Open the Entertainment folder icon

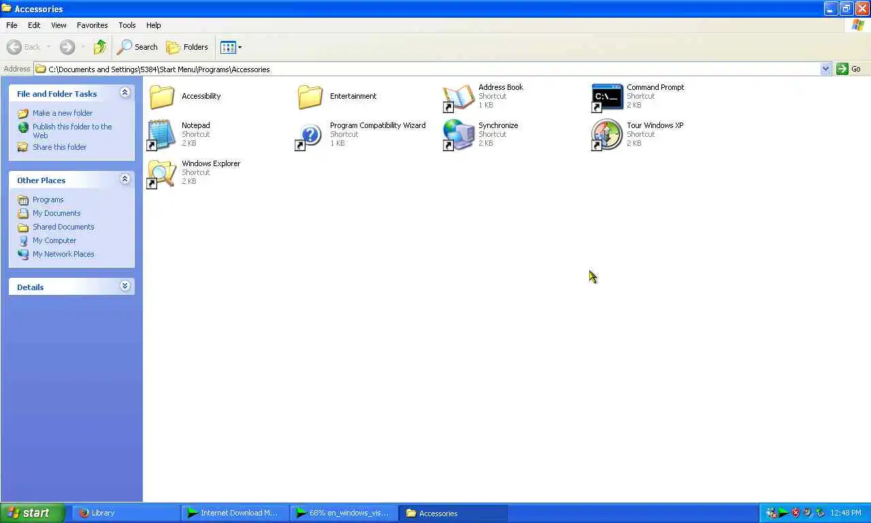click(310, 97)
